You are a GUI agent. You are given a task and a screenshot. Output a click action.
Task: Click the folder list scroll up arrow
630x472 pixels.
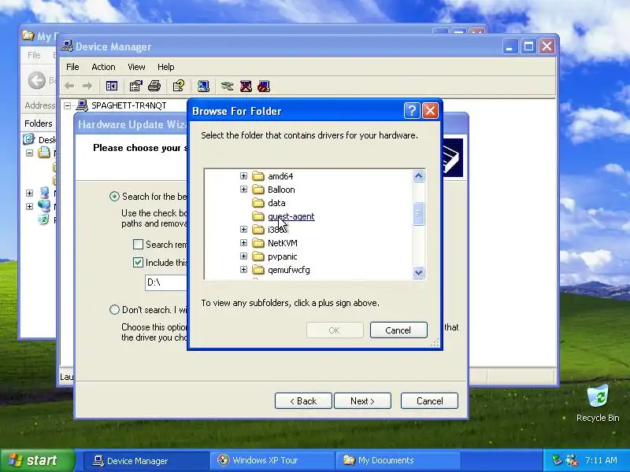(x=418, y=176)
